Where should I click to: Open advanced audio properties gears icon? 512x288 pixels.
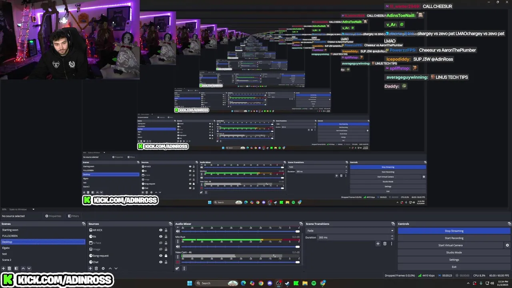coord(177,268)
